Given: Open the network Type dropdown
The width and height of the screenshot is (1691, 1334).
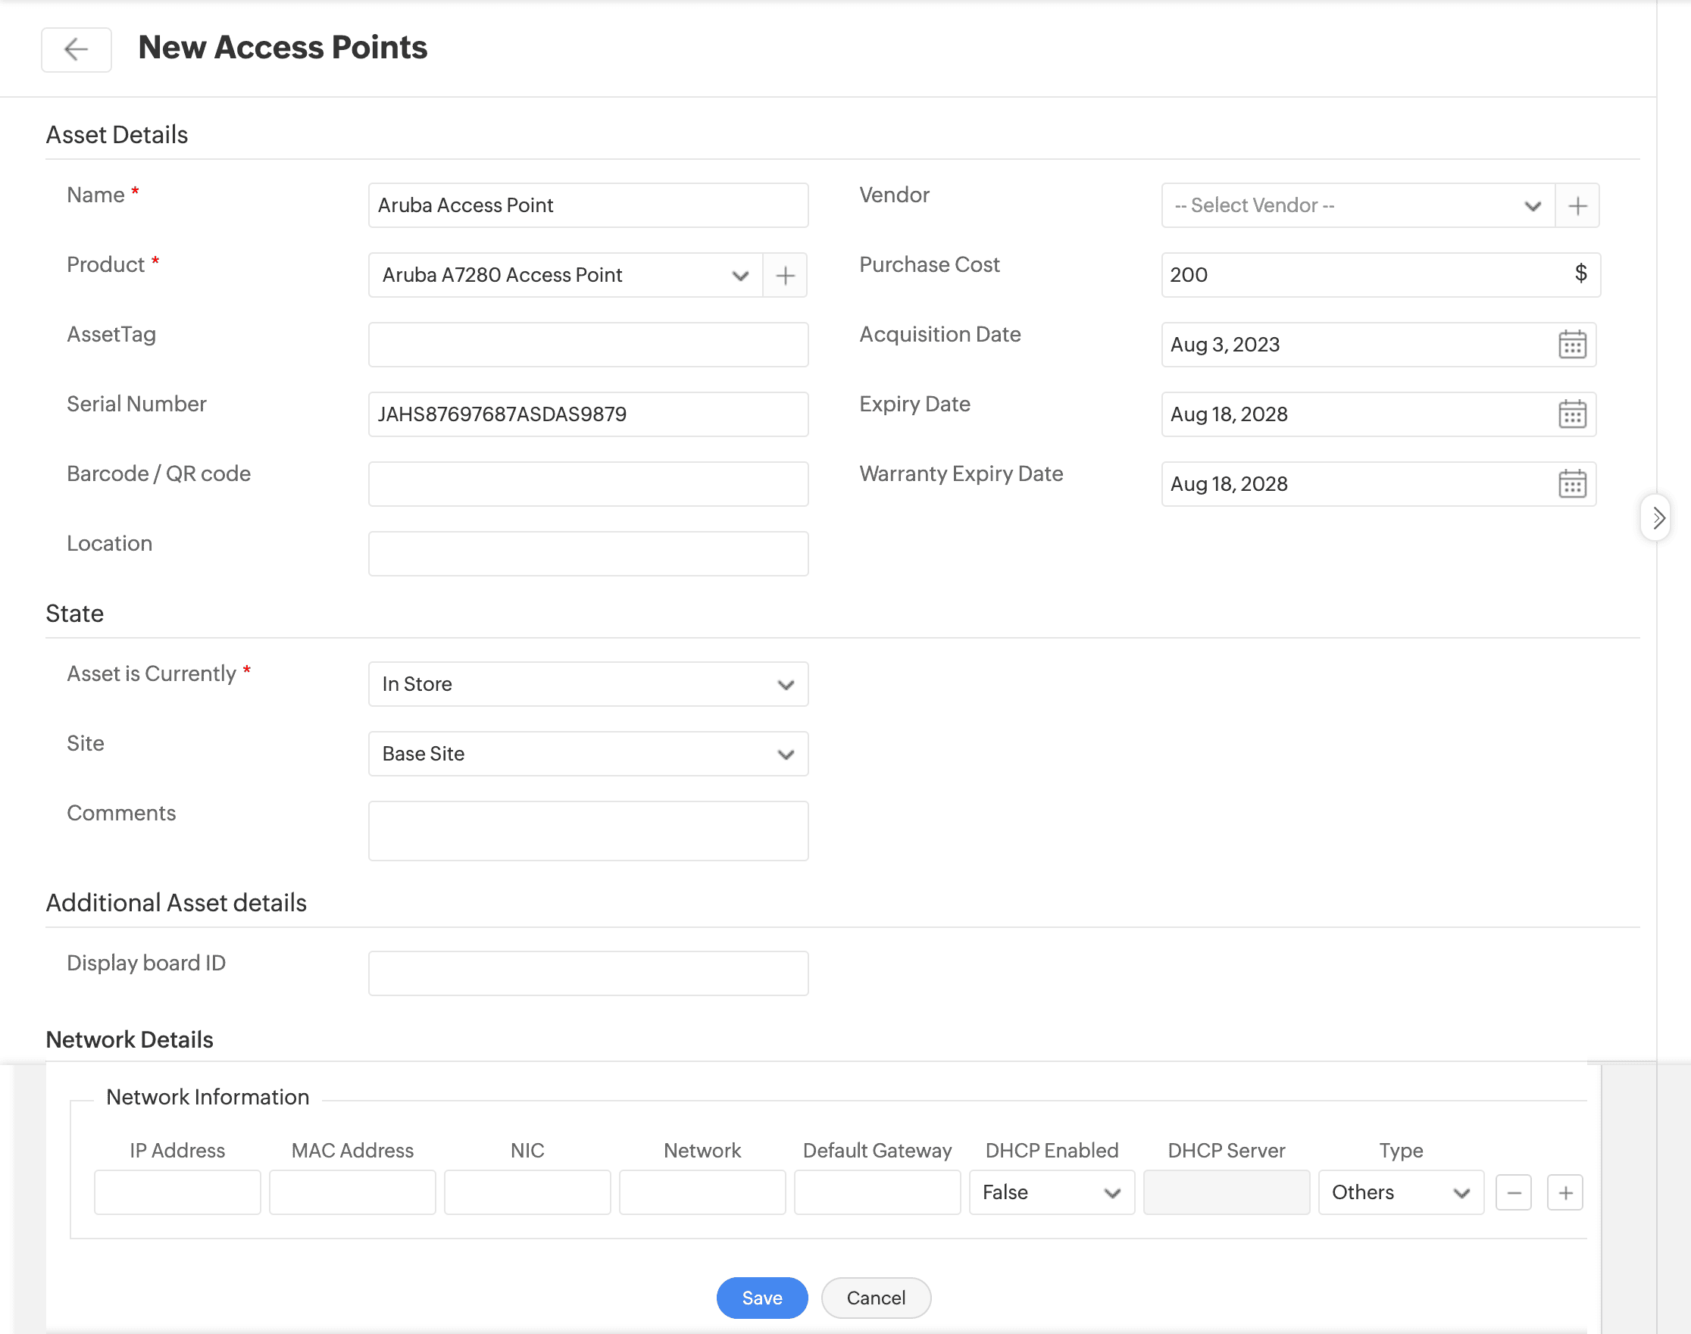Looking at the screenshot, I should pos(1400,1192).
